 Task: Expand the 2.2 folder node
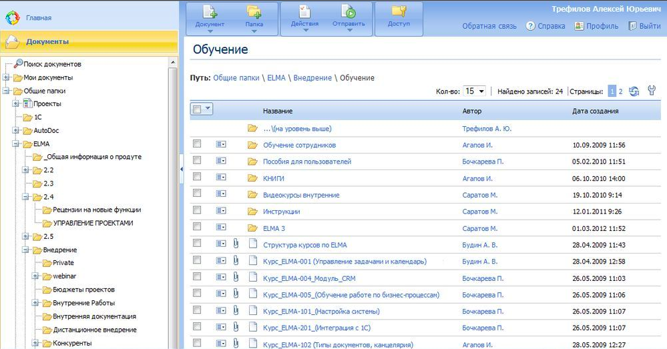tap(26, 170)
